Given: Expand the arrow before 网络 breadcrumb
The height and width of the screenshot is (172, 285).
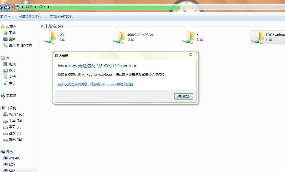Looking at the screenshot, I should click(x=23, y=7).
